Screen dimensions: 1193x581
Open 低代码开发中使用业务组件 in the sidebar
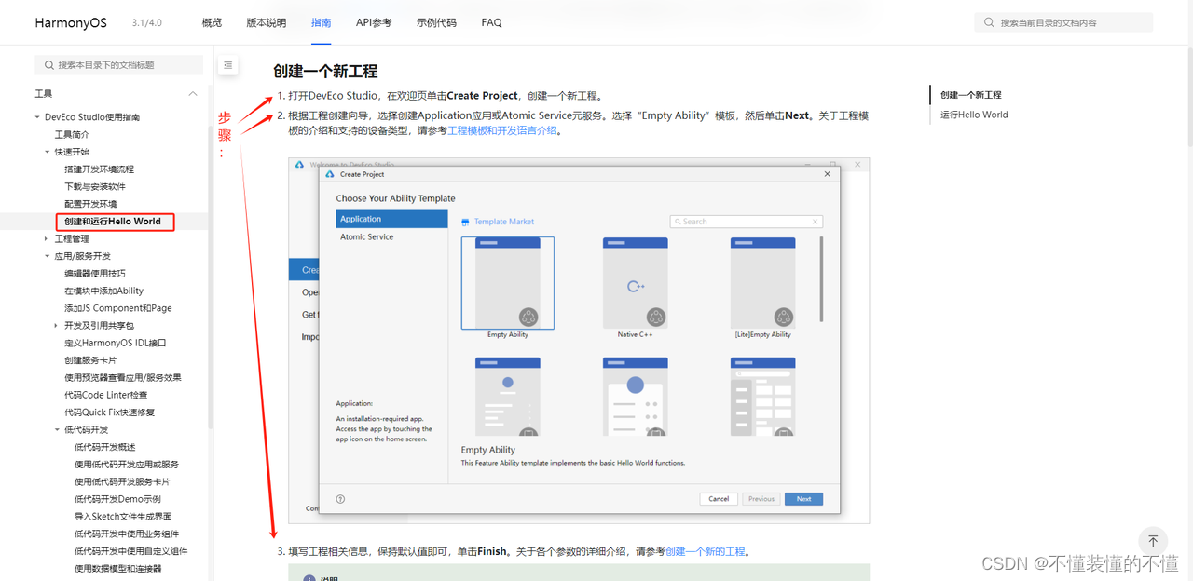tap(127, 534)
